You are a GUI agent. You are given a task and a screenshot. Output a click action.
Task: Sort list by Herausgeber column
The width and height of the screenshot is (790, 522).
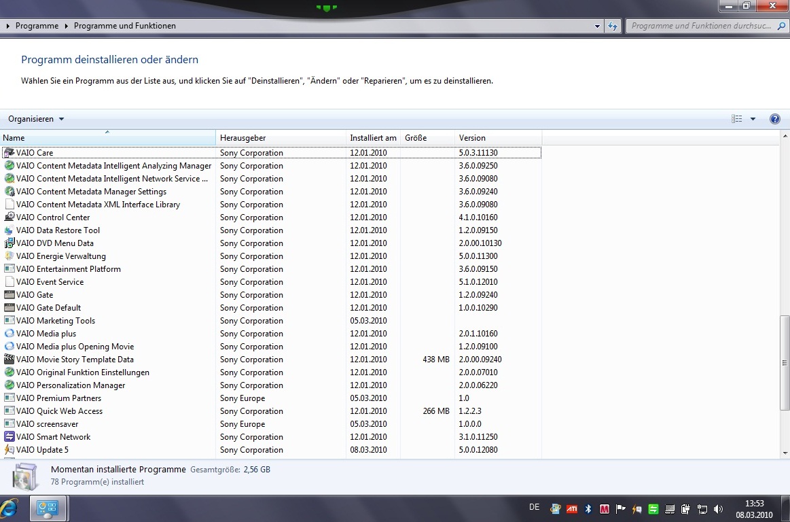(281, 138)
